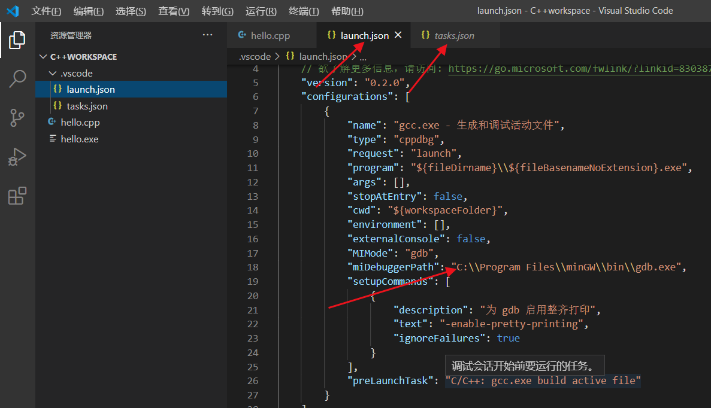Screen dimensions: 711x408
Task: Open the Explorer view in activity bar
Action: pyautogui.click(x=17, y=40)
